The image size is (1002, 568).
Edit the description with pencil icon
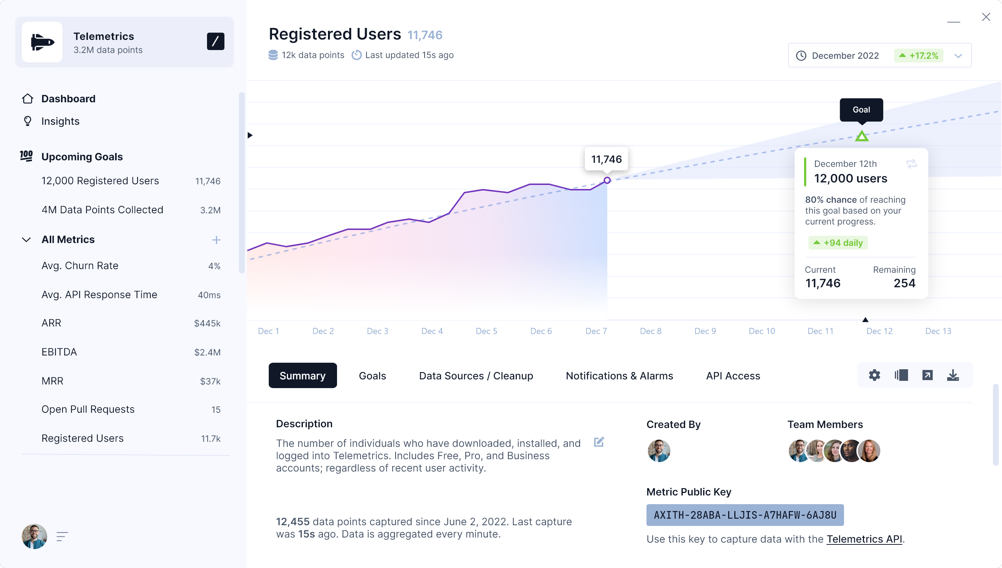[x=599, y=442]
